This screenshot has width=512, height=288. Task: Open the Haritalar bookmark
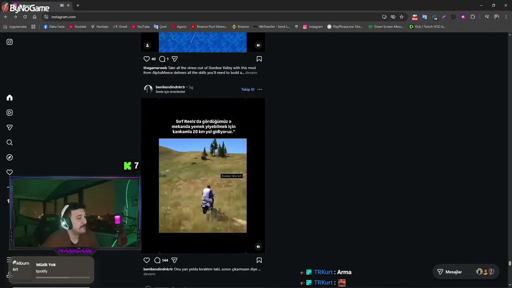tap(100, 27)
